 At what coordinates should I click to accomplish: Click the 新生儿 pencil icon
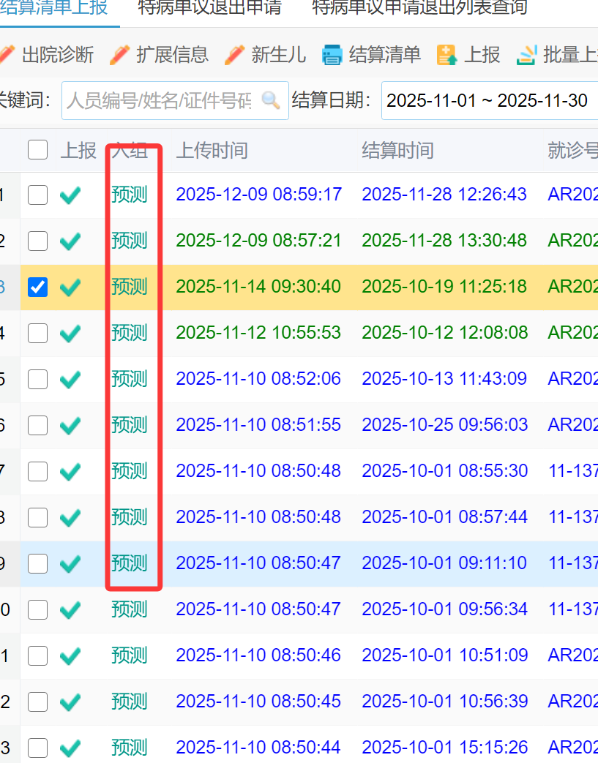(x=234, y=55)
